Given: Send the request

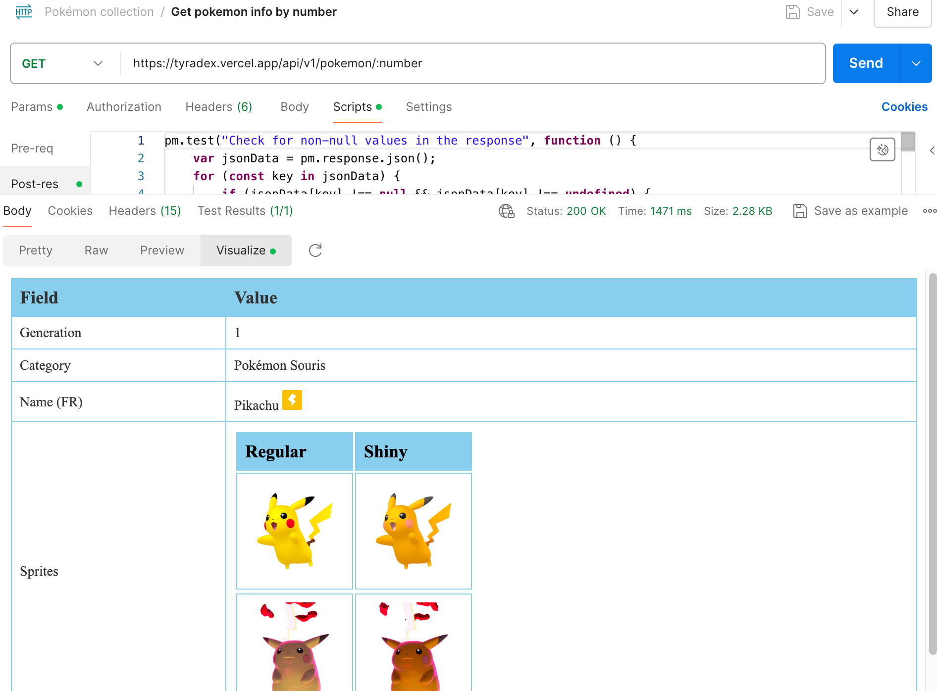Looking at the screenshot, I should 866,63.
